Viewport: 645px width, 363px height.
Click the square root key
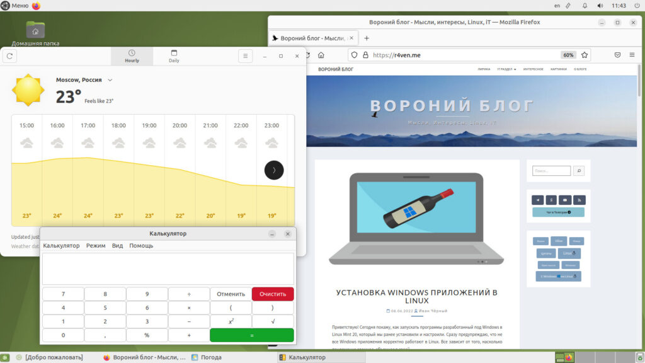[272, 321]
